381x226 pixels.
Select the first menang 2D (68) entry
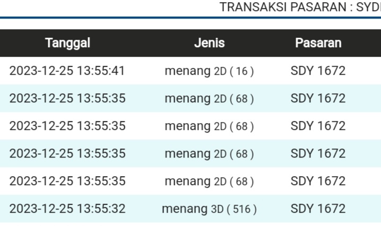209,98
